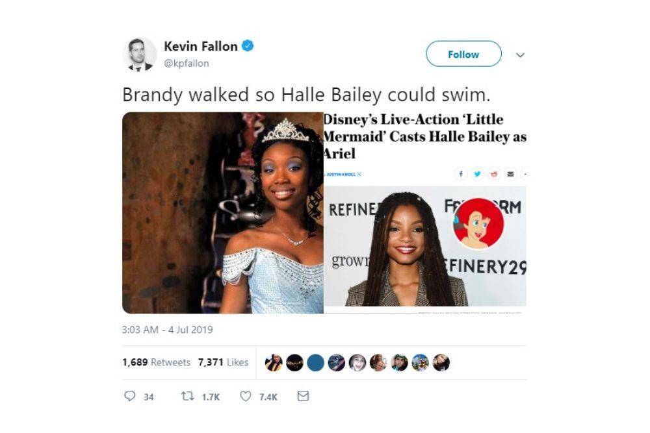View the 1,689 Retweets list

pyautogui.click(x=156, y=362)
